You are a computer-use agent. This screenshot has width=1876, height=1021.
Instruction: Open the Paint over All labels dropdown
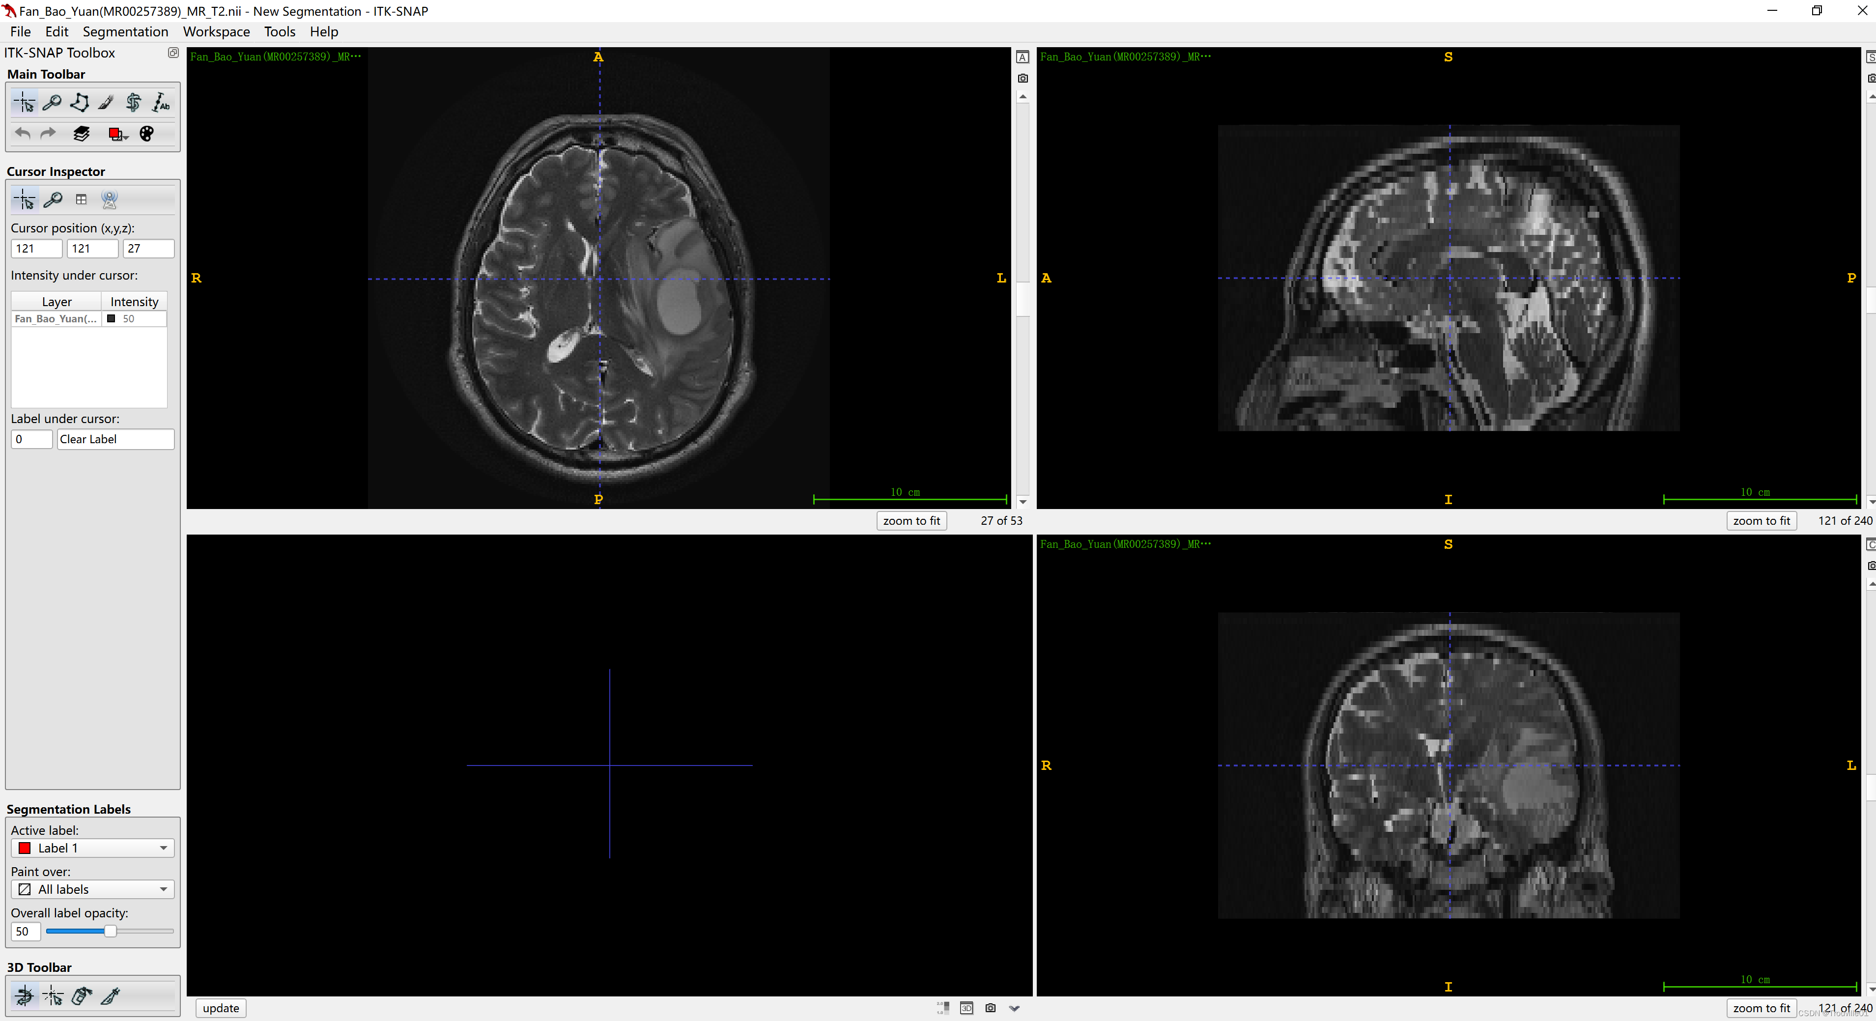(x=92, y=889)
